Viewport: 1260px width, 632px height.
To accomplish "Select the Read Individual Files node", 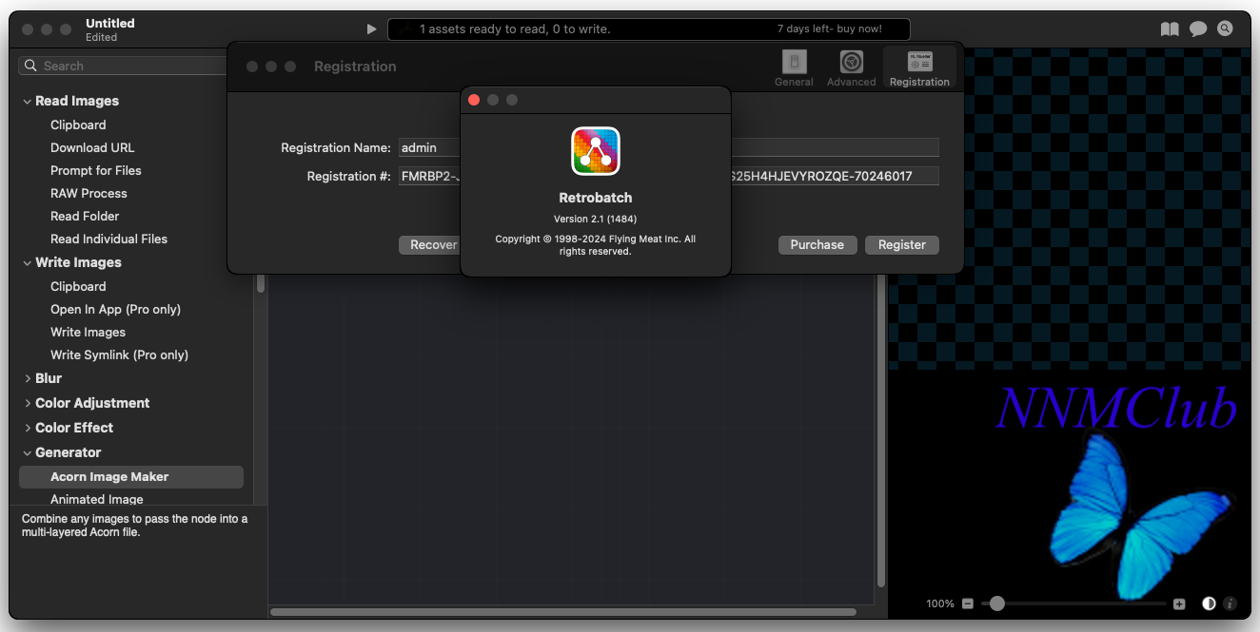I will point(108,239).
